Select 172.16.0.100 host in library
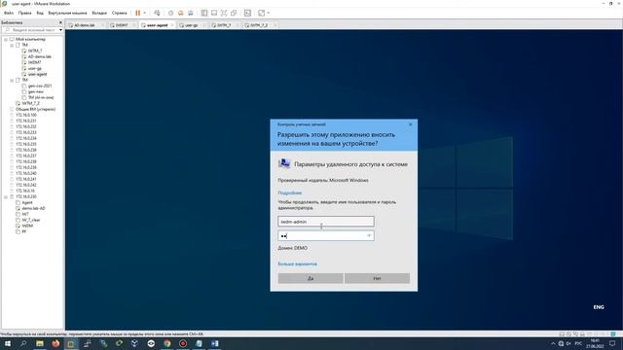The height and width of the screenshot is (350, 623). point(26,115)
